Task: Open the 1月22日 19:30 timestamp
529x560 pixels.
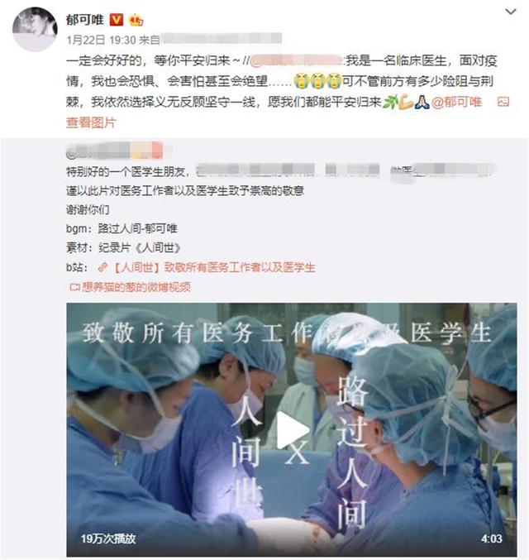Action: click(101, 40)
